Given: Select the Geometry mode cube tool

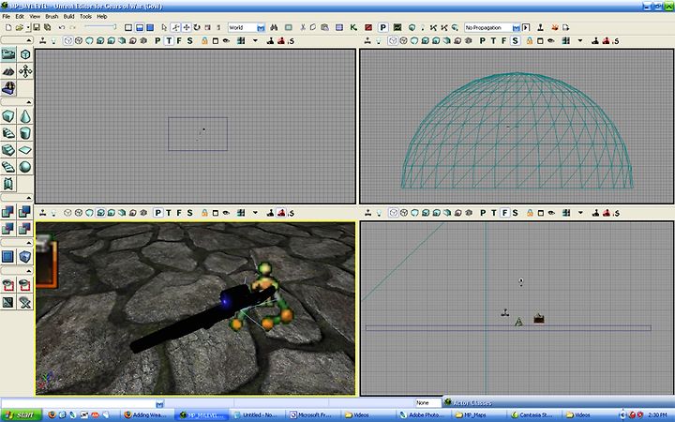Looking at the screenshot, I should [x=25, y=54].
